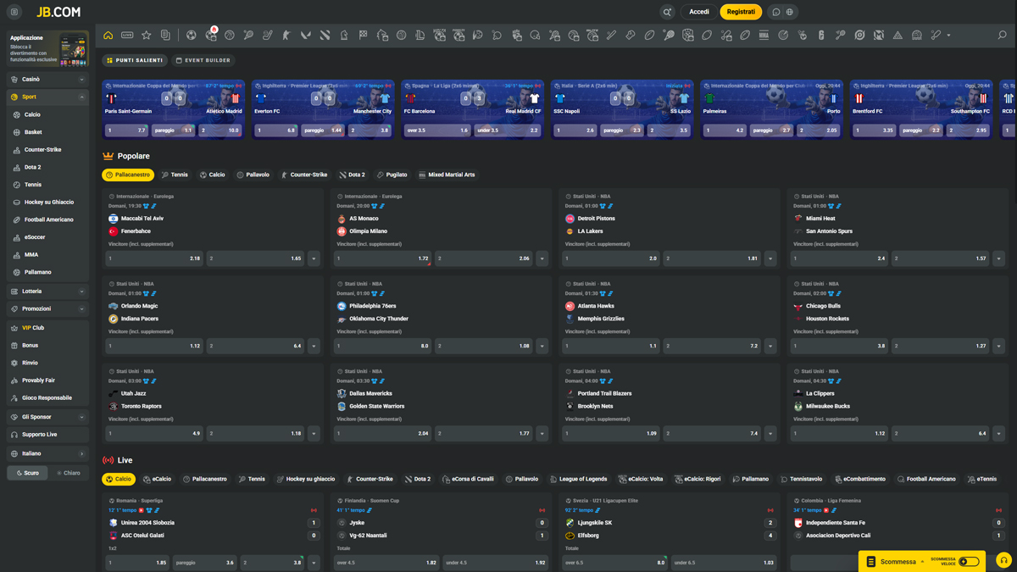Expand more markets for Maccabi Tel Aviv match
The width and height of the screenshot is (1017, 572).
pyautogui.click(x=314, y=258)
